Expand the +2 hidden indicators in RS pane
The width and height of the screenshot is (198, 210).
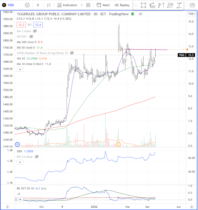(18, 194)
